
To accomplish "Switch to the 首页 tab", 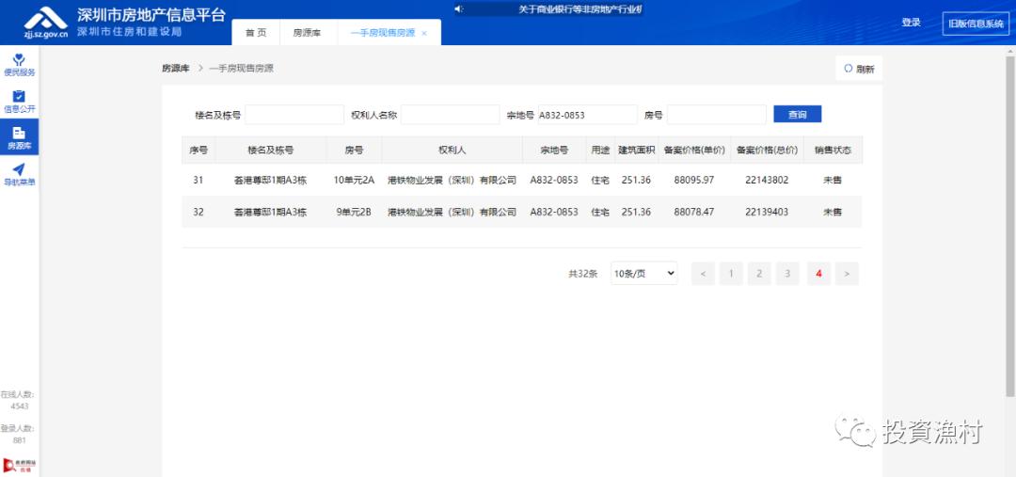I will point(256,32).
